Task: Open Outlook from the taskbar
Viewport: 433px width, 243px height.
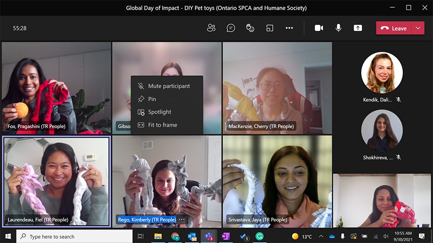Action: [x=192, y=236]
